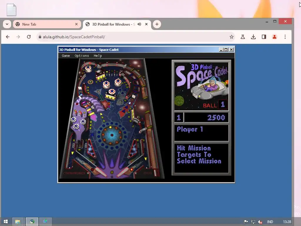Click the central blue wormhole circle
The width and height of the screenshot is (301, 226).
coord(112,135)
